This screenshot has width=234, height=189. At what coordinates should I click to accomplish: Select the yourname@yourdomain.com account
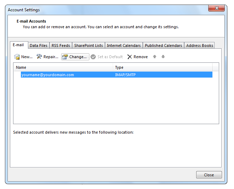pyautogui.click(x=48, y=75)
